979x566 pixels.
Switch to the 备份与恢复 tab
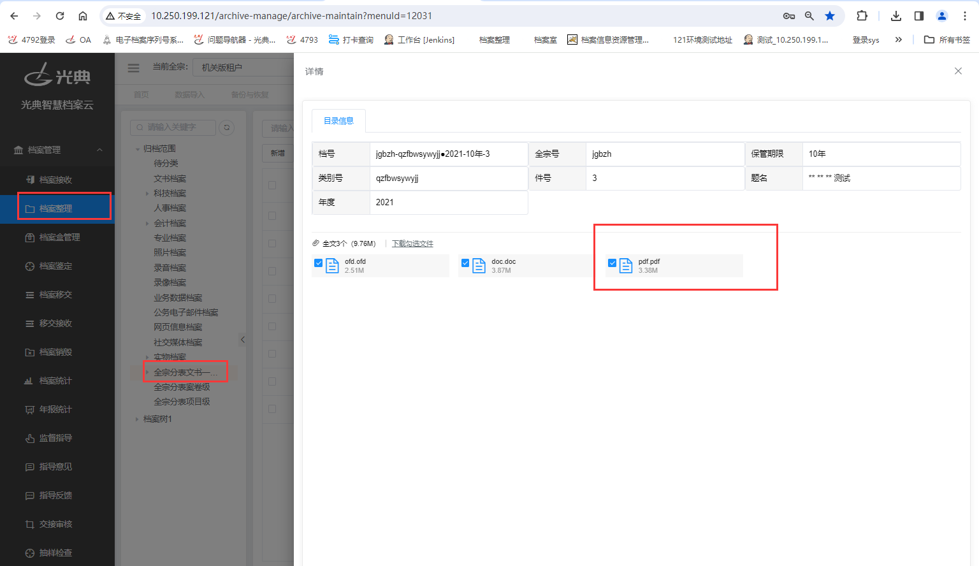click(x=249, y=94)
